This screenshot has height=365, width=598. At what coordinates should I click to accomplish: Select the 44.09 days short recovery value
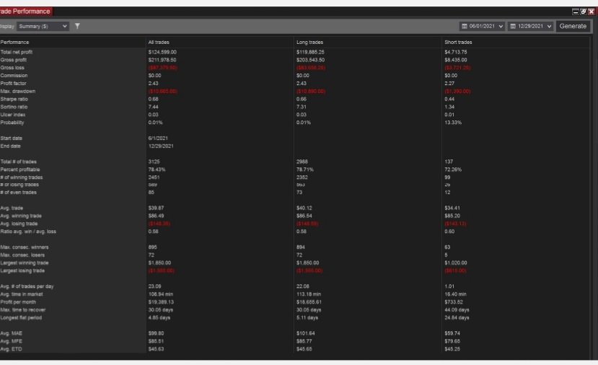[457, 309]
